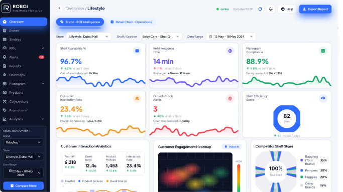The image size is (343, 192).
Task: Switch to Brand - ROI Intelligence tab
Action: coord(80,22)
